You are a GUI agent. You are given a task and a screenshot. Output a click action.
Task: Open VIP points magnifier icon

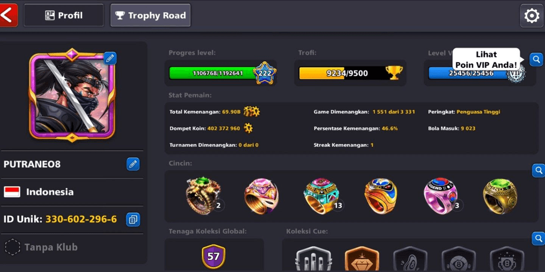(x=537, y=59)
